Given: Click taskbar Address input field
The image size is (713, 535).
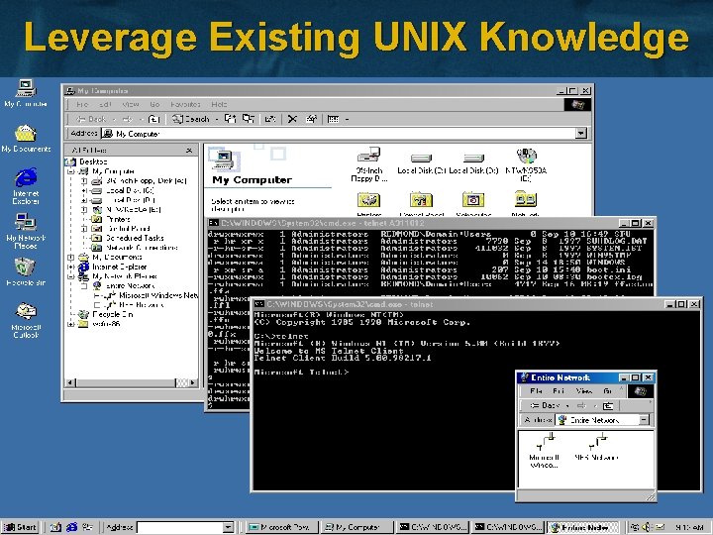Looking at the screenshot, I should [180, 527].
